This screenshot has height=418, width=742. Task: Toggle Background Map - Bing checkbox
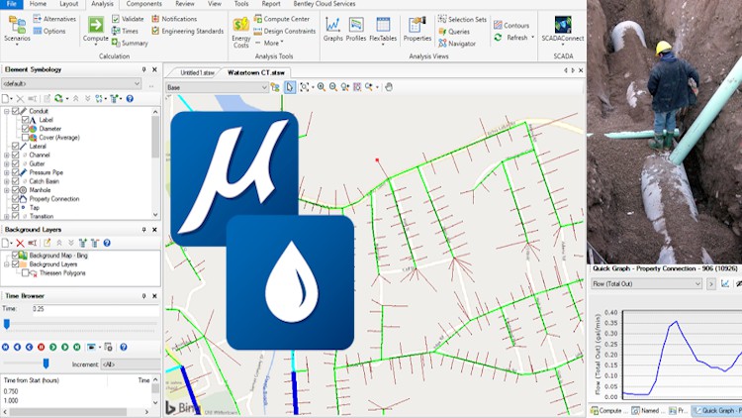point(16,256)
